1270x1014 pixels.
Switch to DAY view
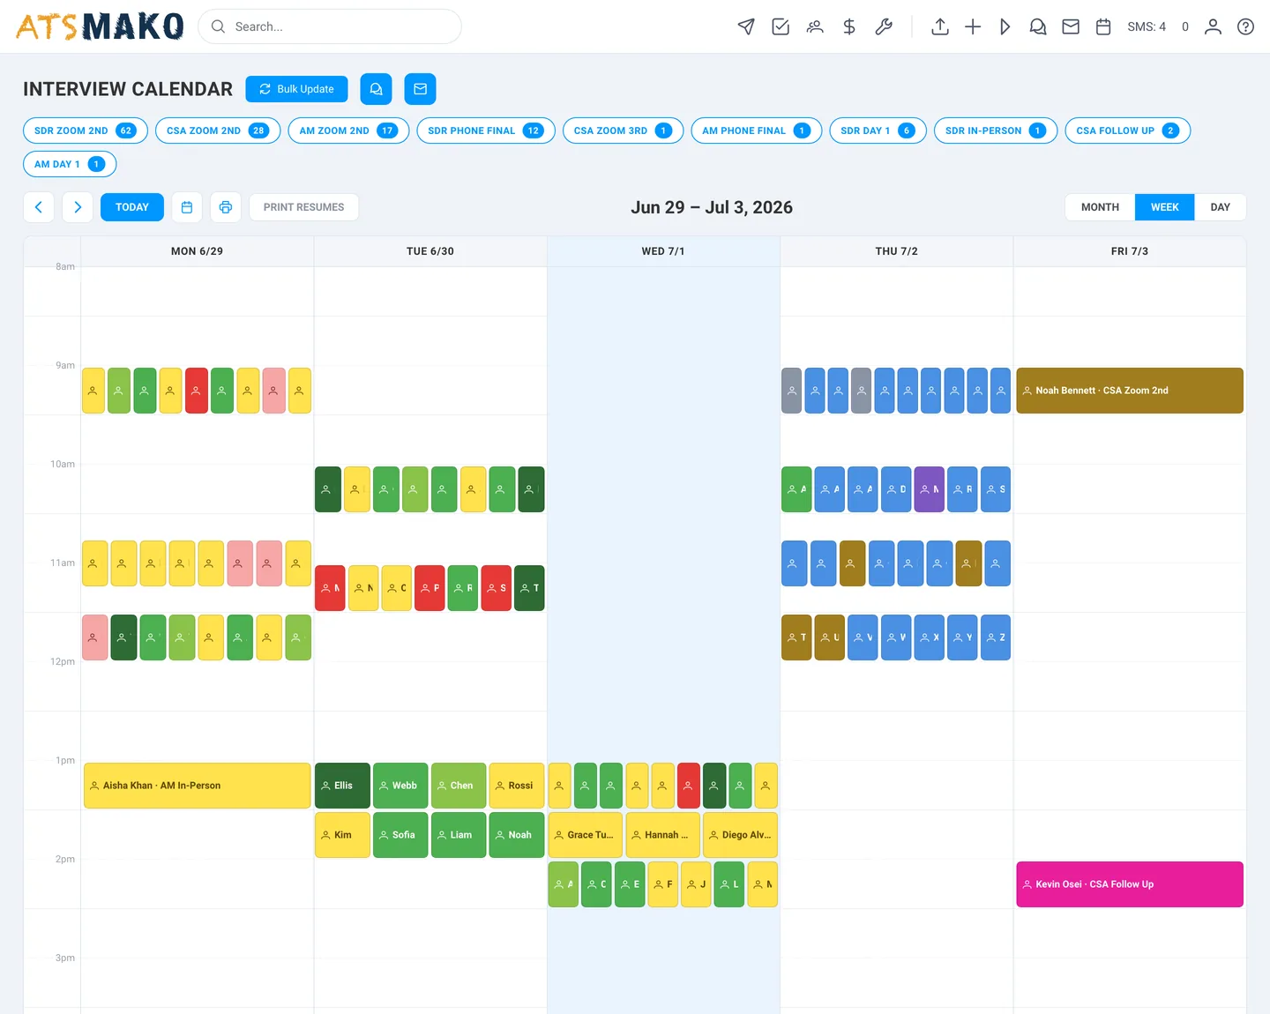click(1220, 207)
